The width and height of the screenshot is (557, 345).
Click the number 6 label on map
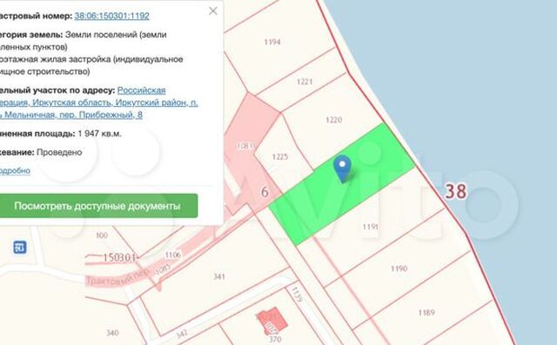pyautogui.click(x=265, y=192)
